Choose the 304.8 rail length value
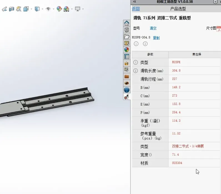 (176, 71)
